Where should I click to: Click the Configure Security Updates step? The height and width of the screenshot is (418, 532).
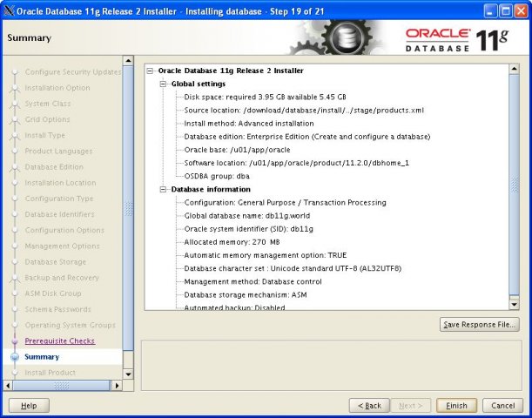click(73, 72)
